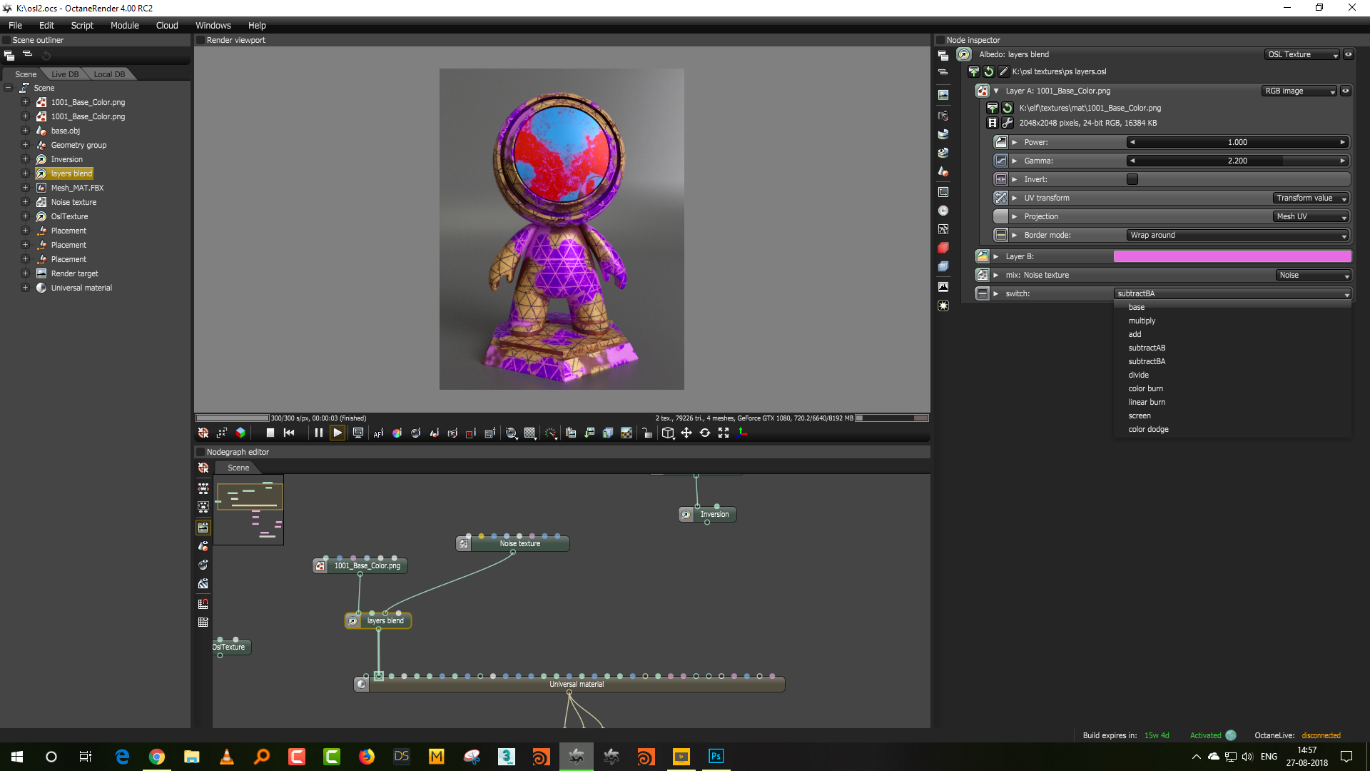The height and width of the screenshot is (771, 1370).
Task: Click the edit pencil icon next to the OSL file path
Action: [x=1003, y=71]
